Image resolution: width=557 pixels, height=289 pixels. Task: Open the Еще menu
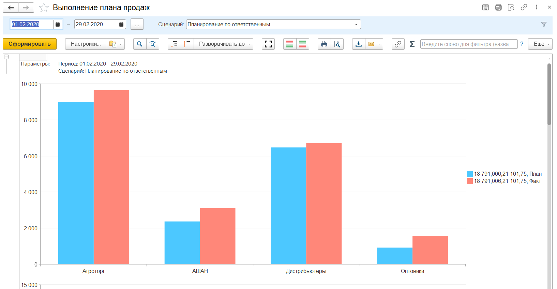(x=540, y=44)
